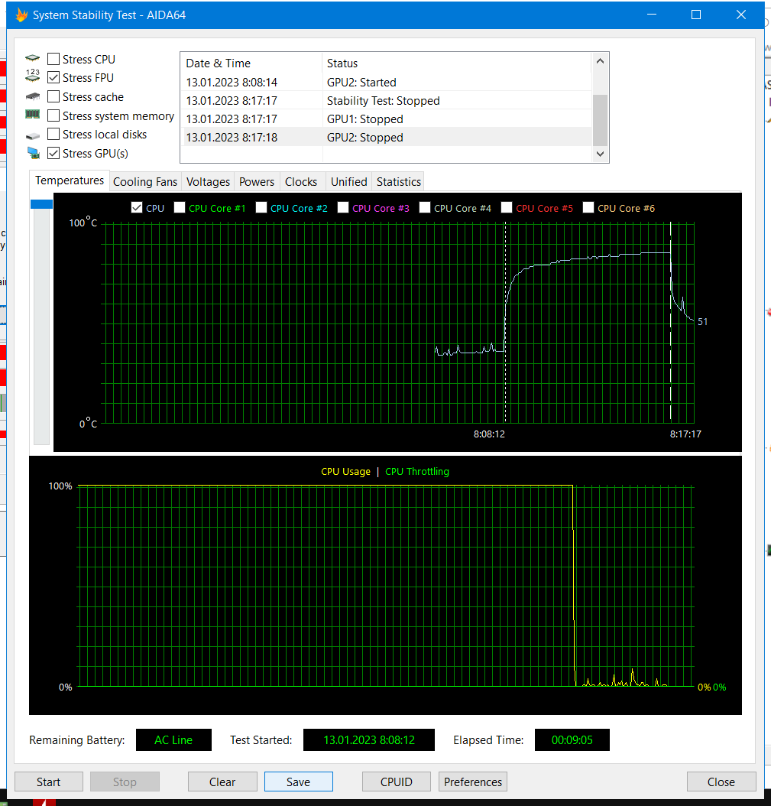Show CPU Core #1 on the graph
The height and width of the screenshot is (806, 771).
(180, 208)
